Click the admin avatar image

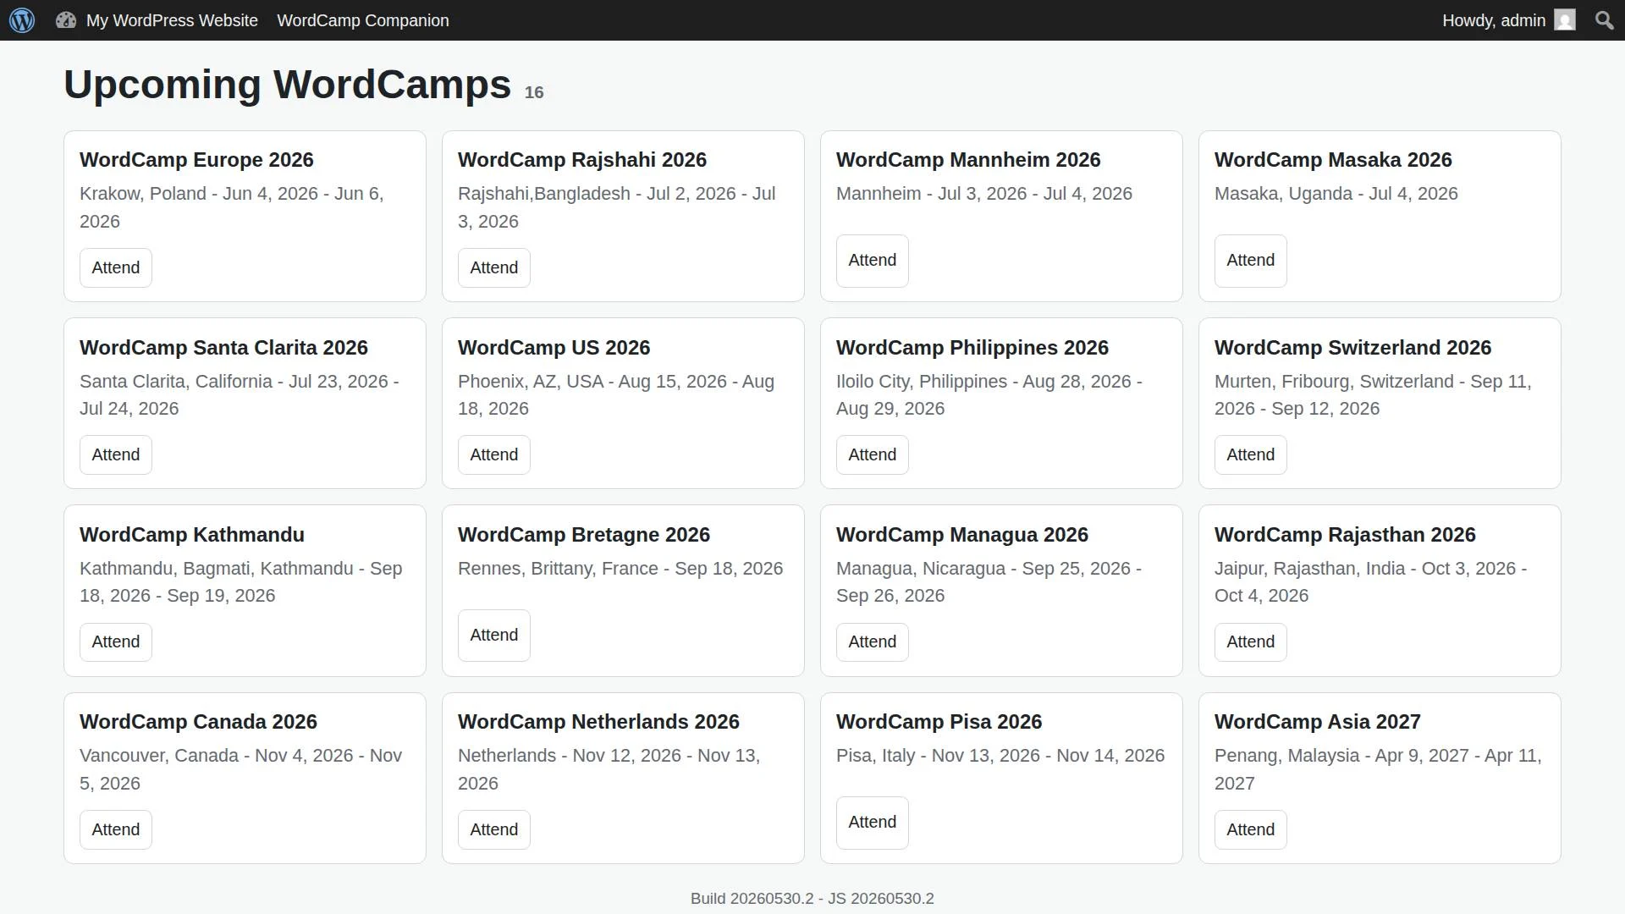[1565, 20]
